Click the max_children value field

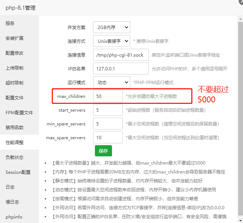tap(108, 96)
